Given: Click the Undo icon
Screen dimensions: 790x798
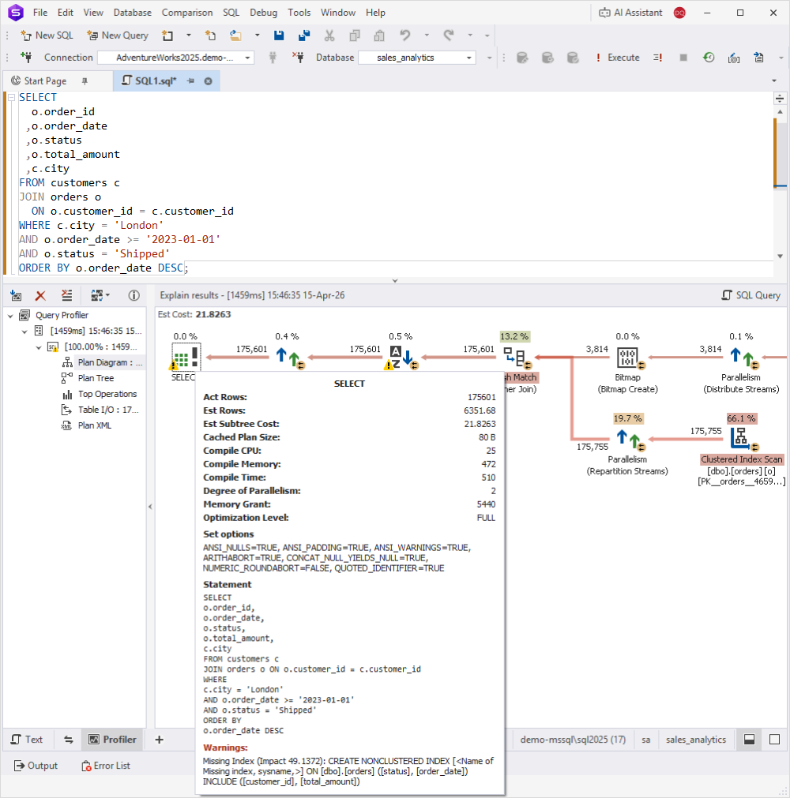Looking at the screenshot, I should tap(405, 35).
